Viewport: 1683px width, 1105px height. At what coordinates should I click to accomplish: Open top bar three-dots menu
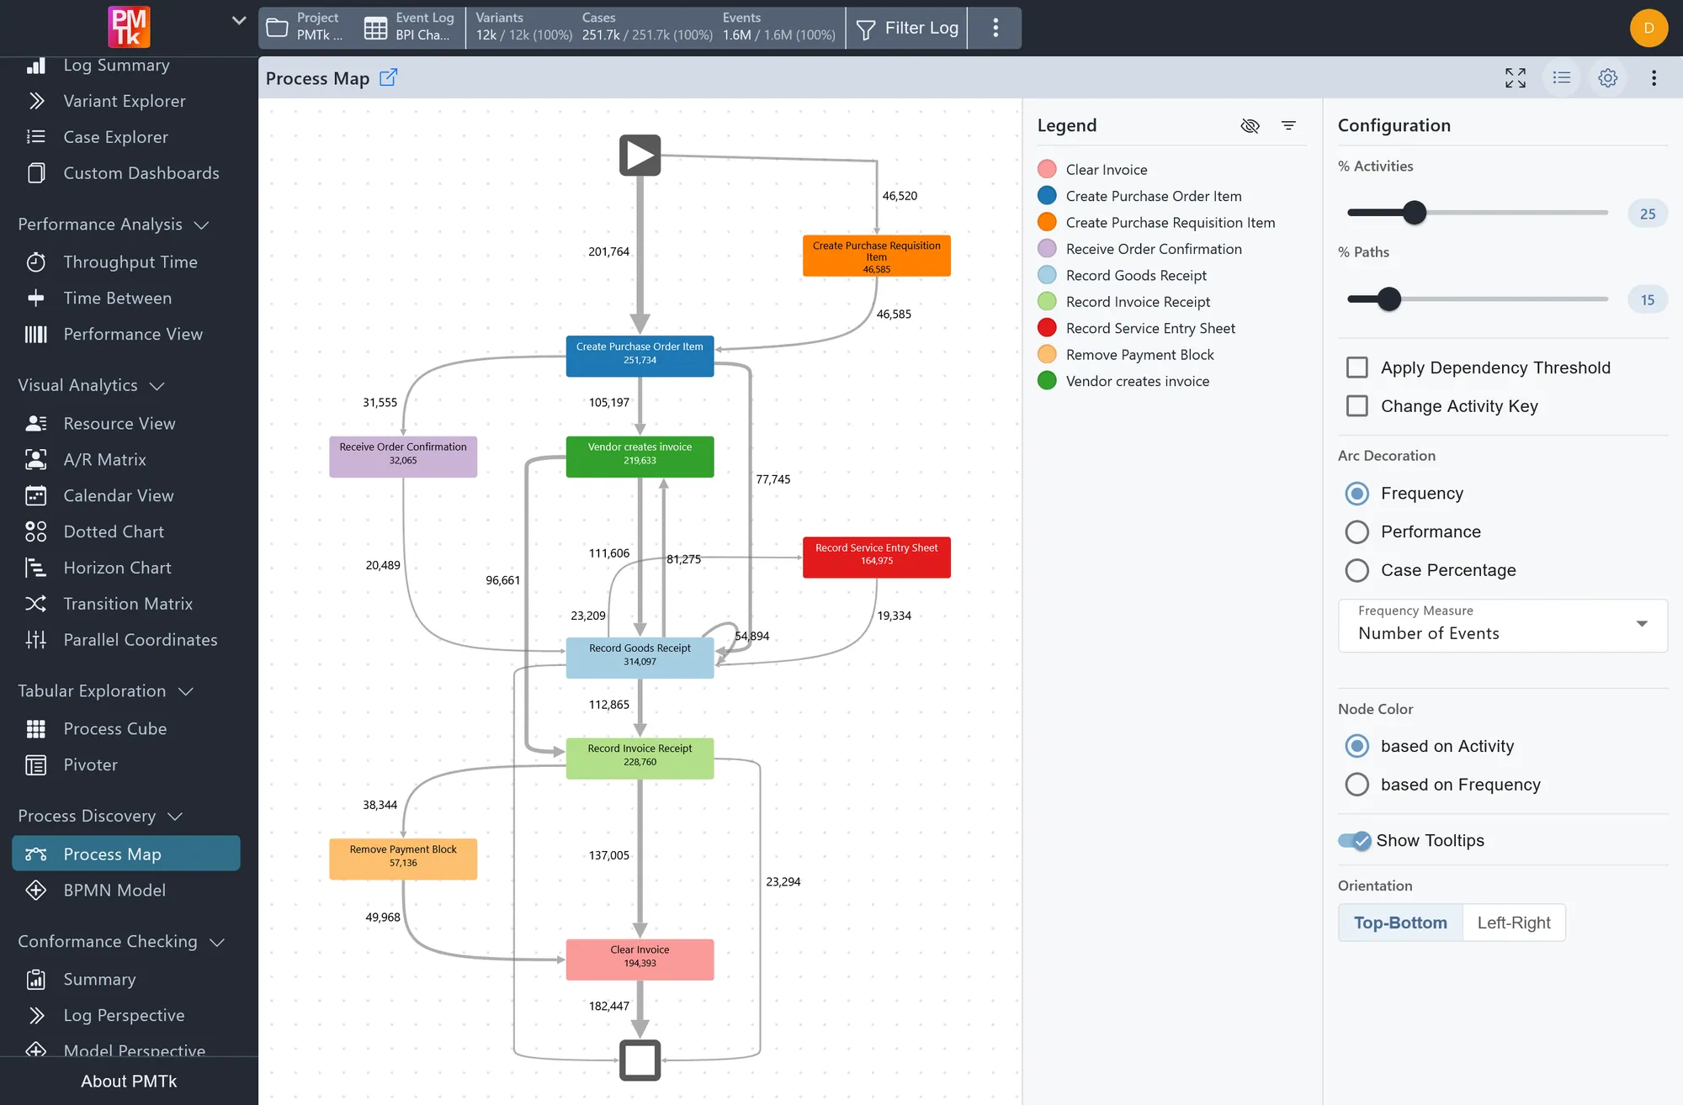coord(995,28)
